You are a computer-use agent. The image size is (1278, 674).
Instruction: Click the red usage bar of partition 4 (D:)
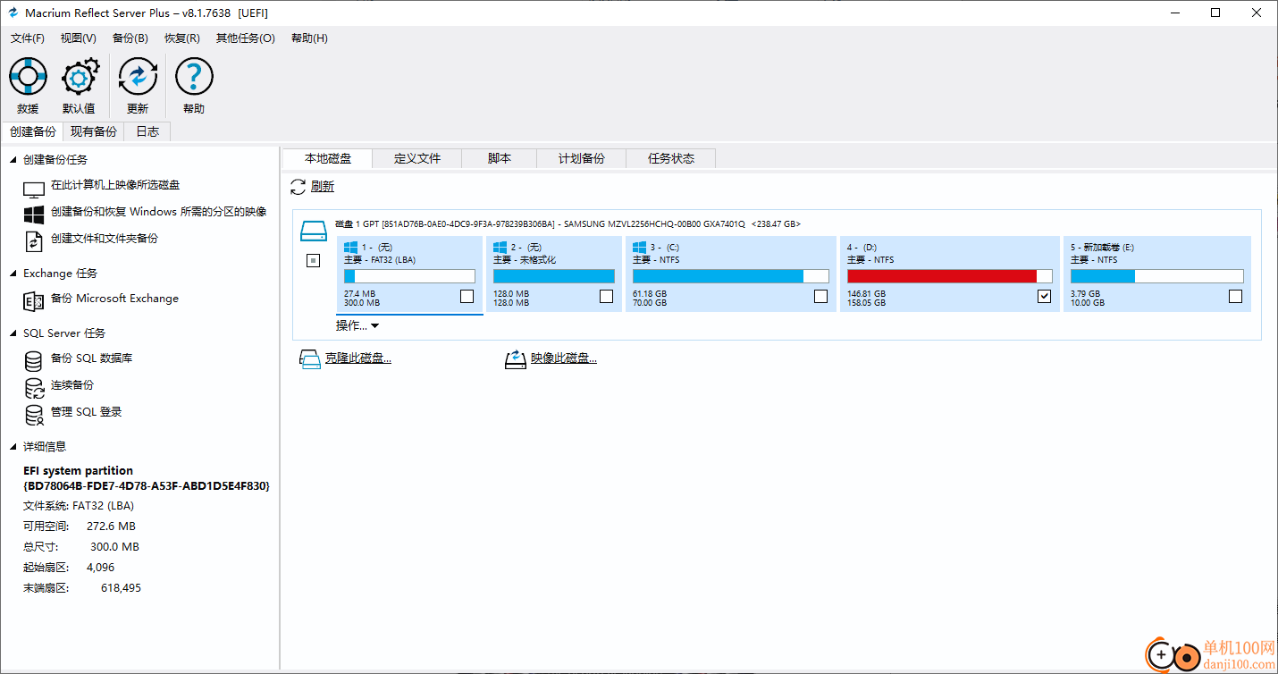(950, 276)
